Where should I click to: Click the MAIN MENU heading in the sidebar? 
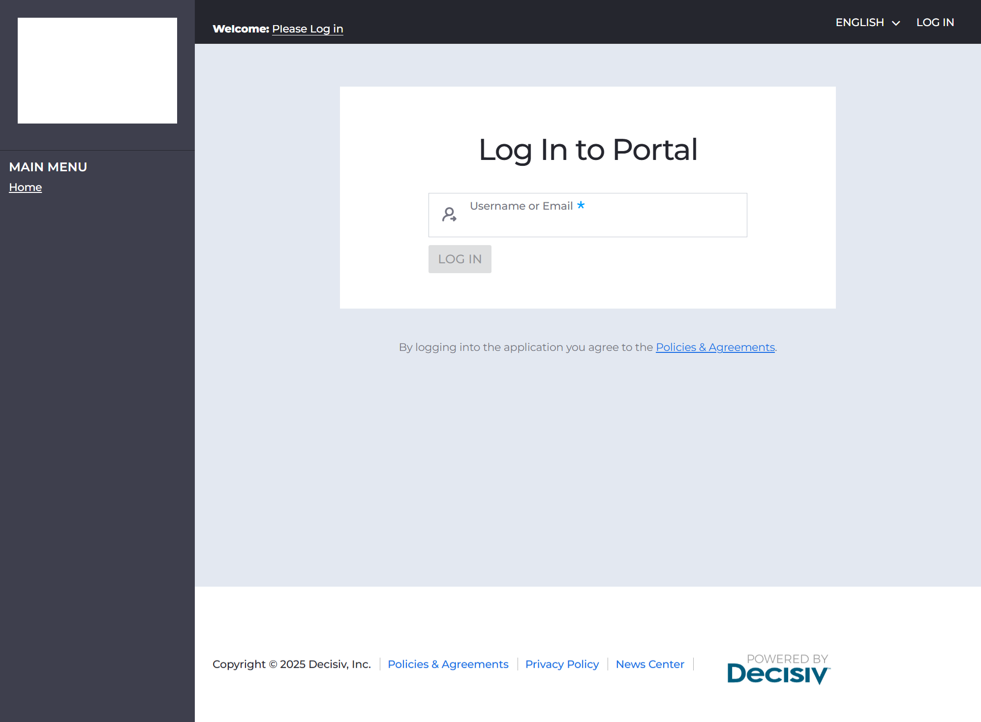[x=48, y=167]
